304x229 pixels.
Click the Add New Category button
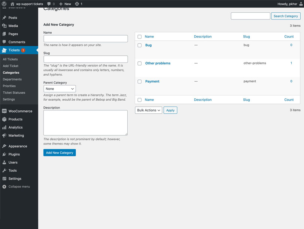coord(60,153)
